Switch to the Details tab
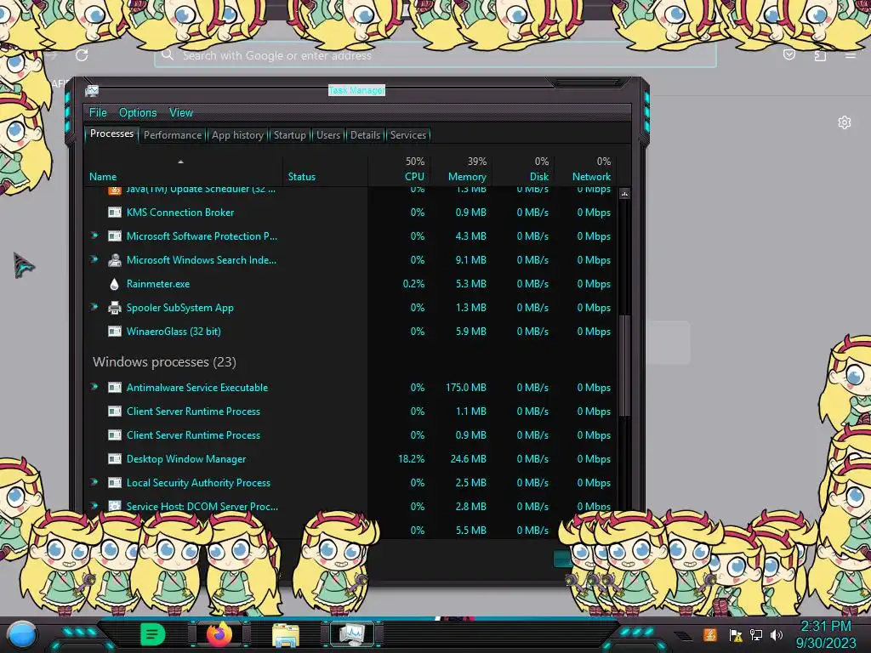 (x=365, y=135)
